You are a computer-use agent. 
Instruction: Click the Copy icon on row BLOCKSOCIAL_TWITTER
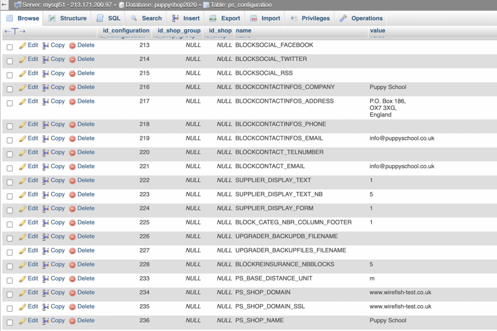click(46, 59)
